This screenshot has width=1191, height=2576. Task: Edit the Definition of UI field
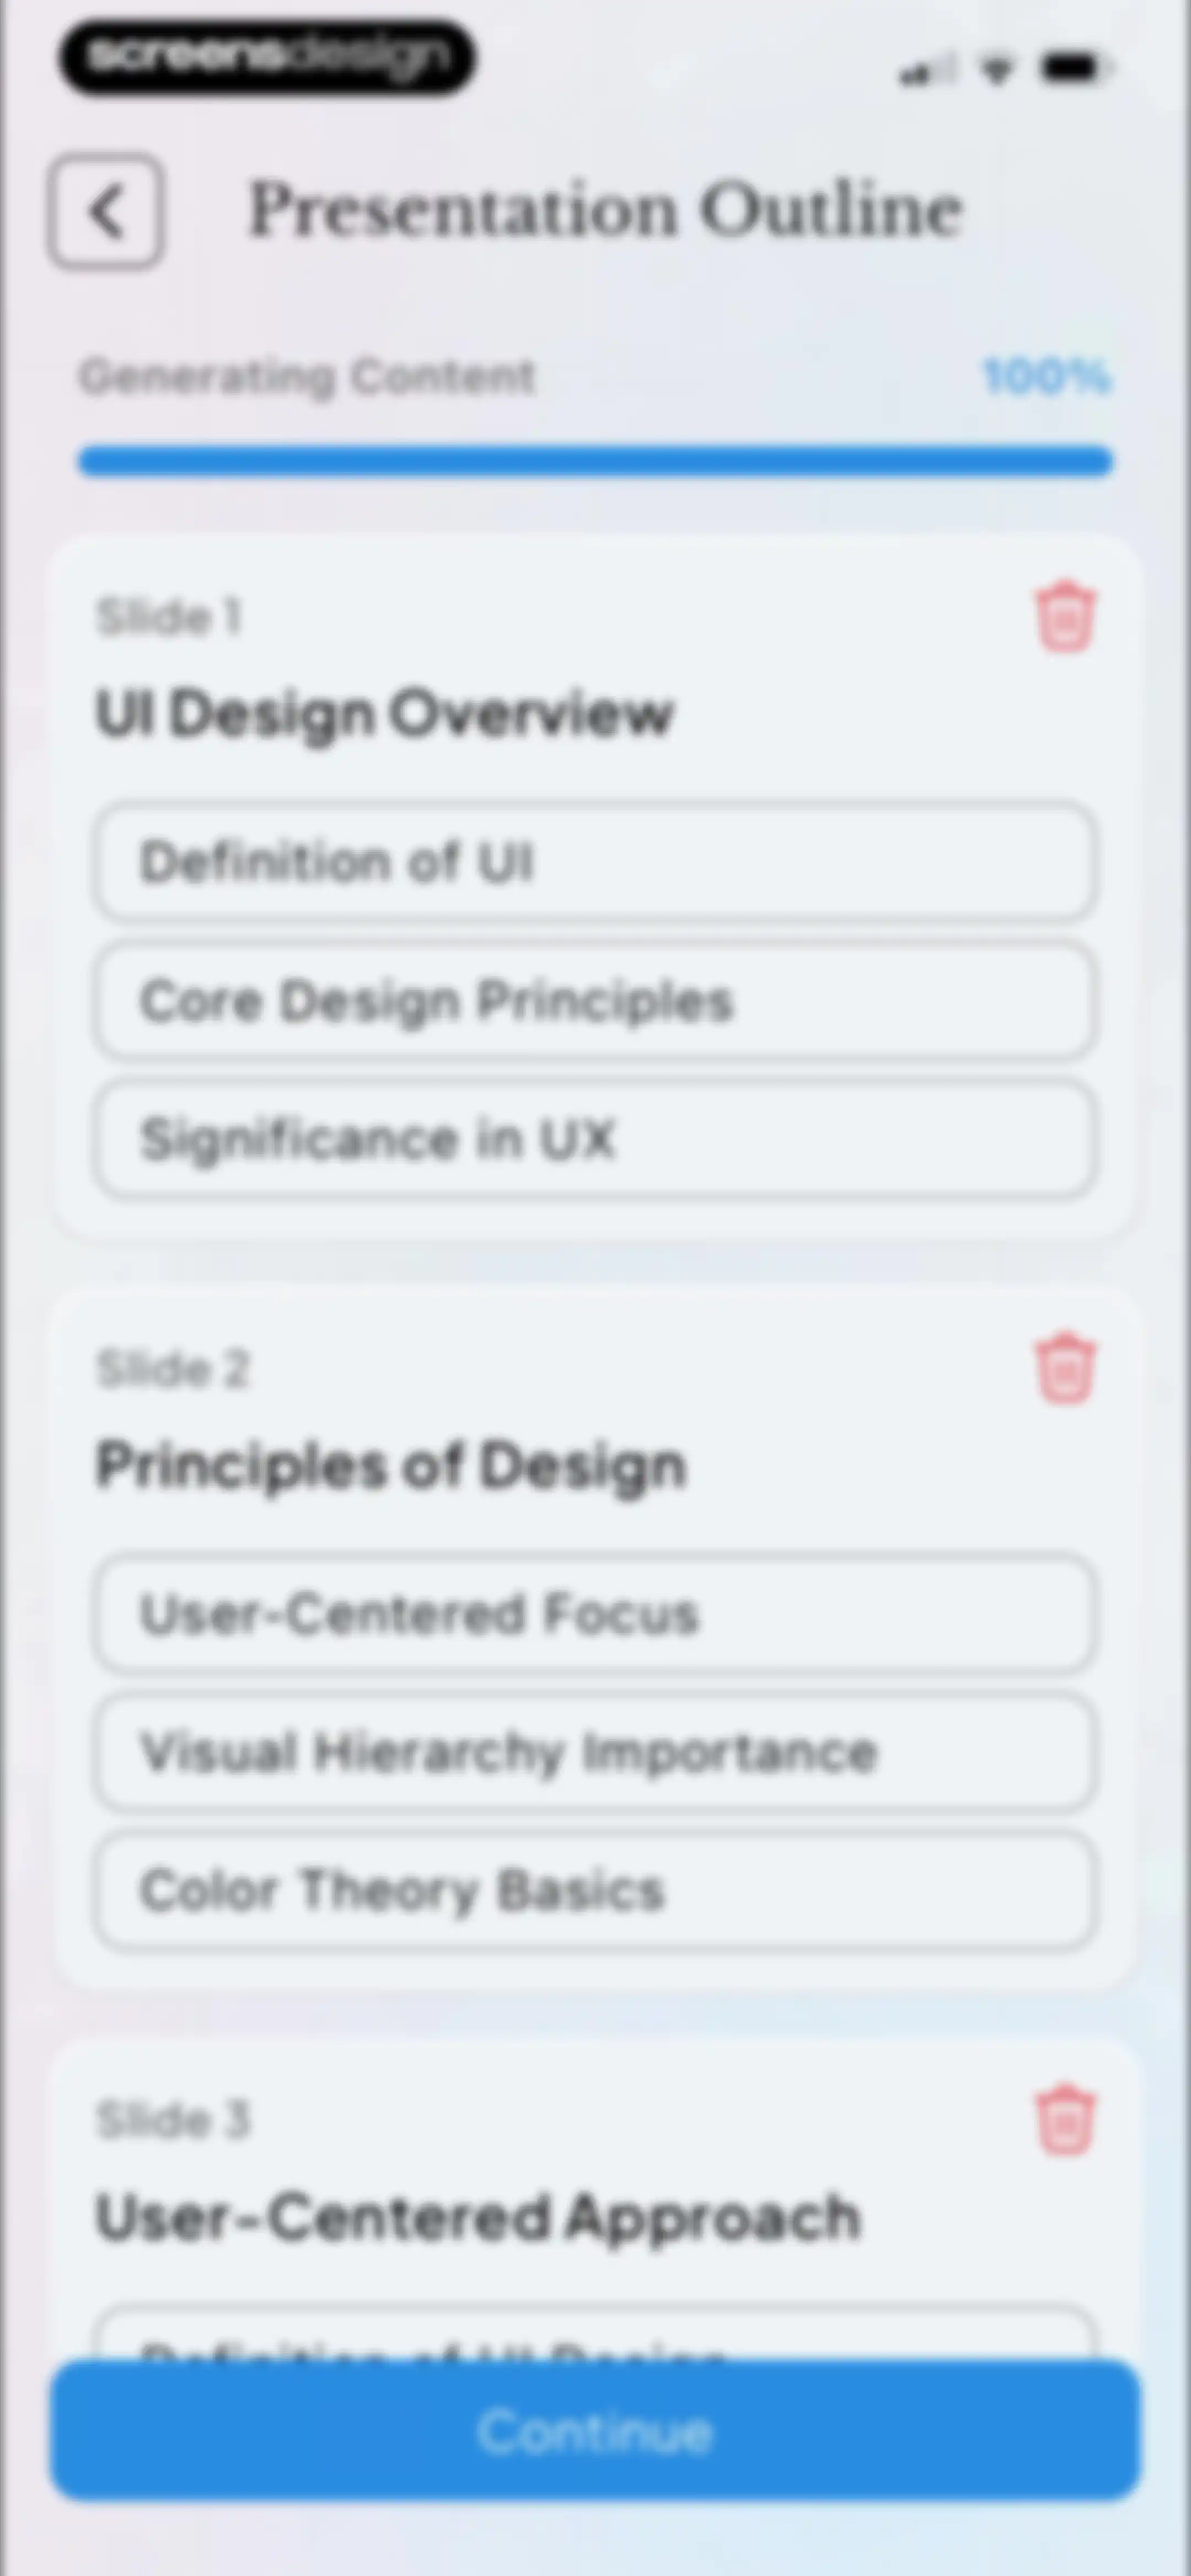click(x=595, y=861)
